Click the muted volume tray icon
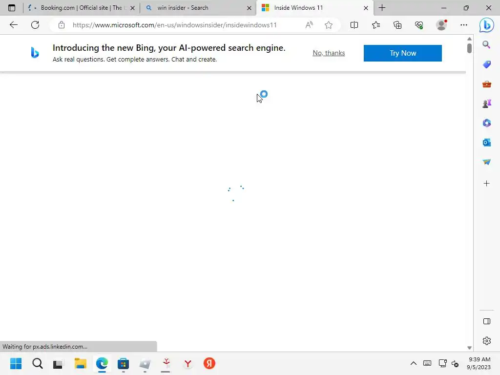 455,363
